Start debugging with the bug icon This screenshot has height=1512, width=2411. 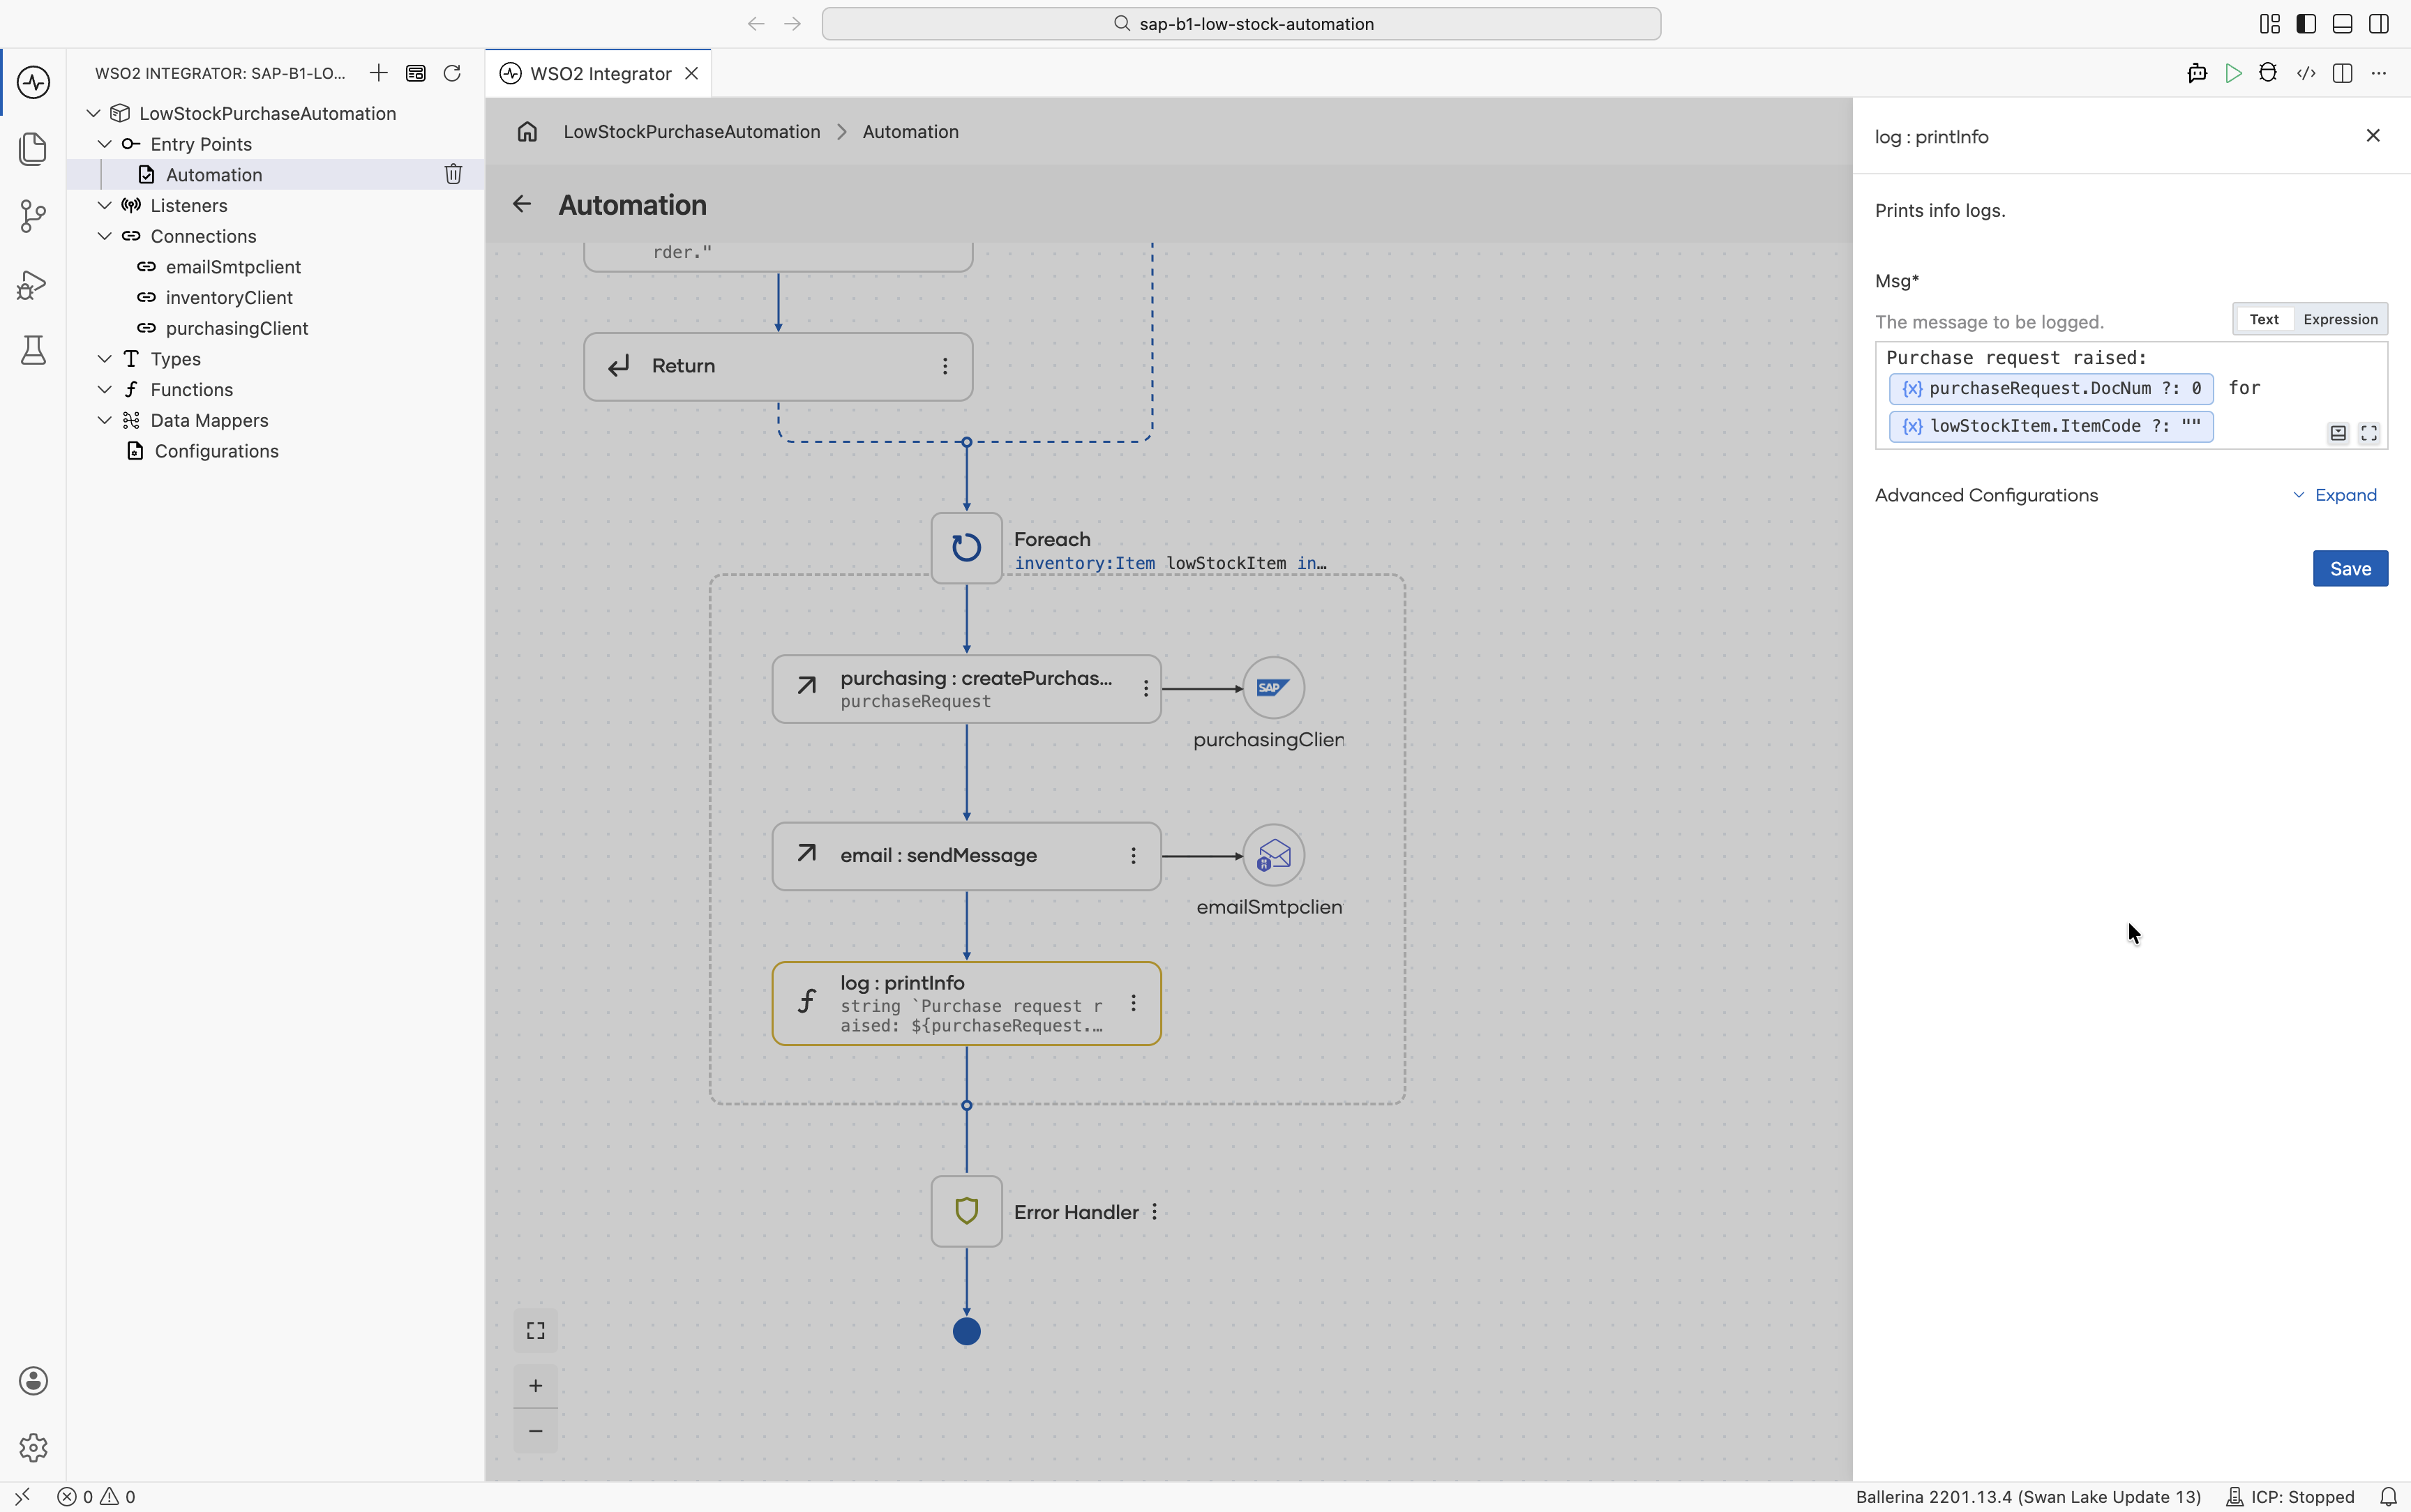[2268, 73]
